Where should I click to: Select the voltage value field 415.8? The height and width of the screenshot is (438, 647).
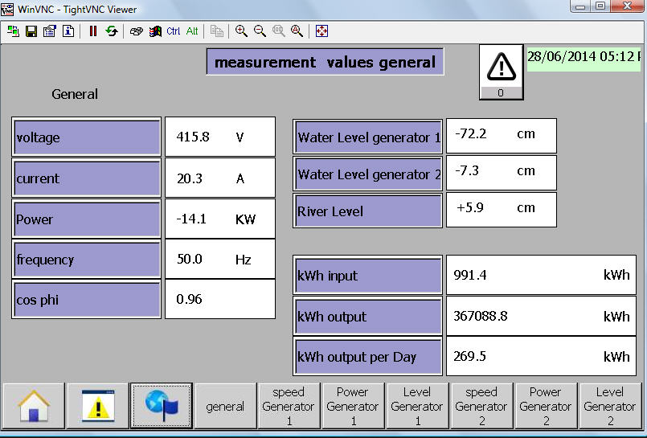(219, 137)
